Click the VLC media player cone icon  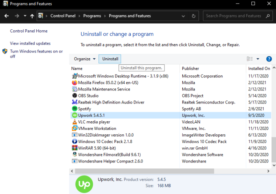[x=75, y=122]
